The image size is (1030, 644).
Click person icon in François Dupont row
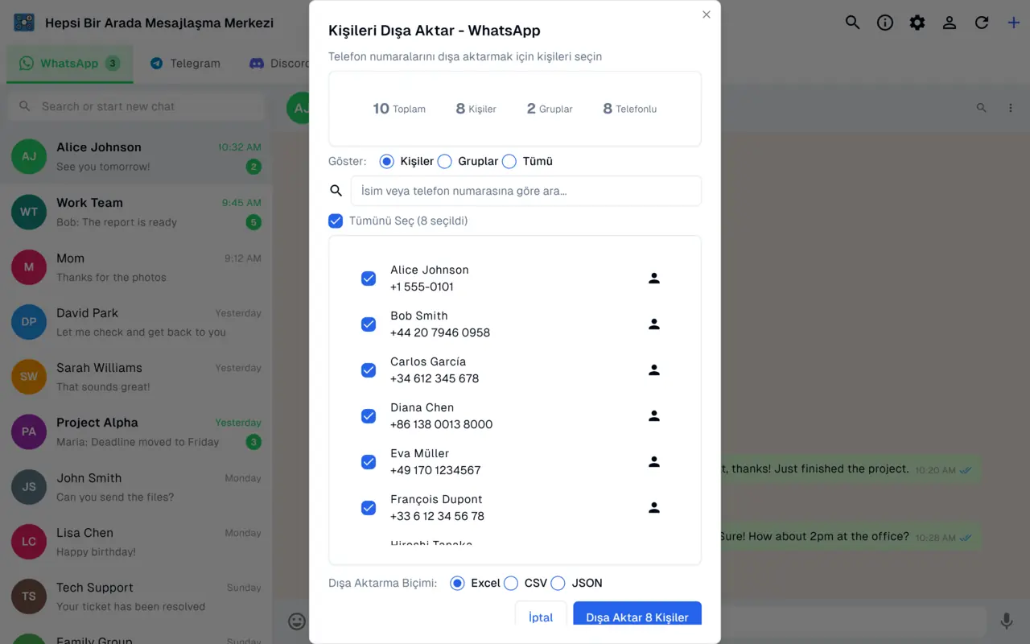coord(654,507)
